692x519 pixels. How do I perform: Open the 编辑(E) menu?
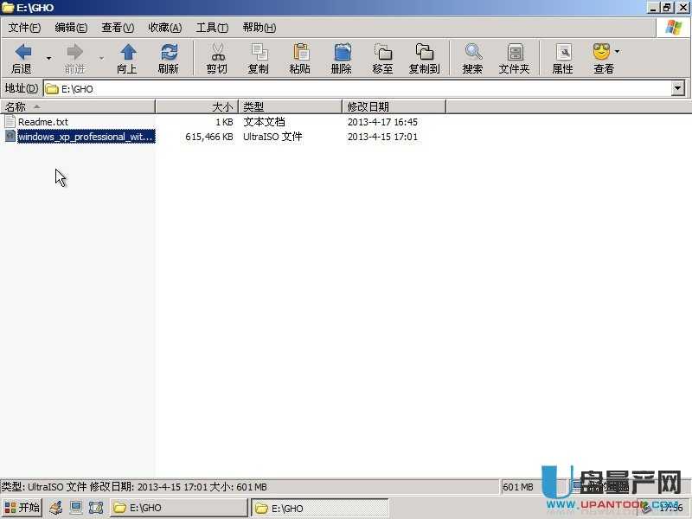coord(71,28)
